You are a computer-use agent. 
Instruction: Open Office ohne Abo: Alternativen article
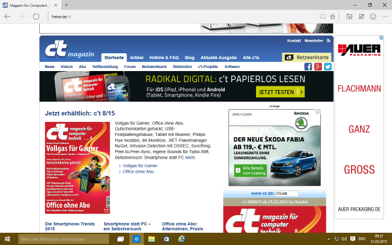(x=183, y=226)
